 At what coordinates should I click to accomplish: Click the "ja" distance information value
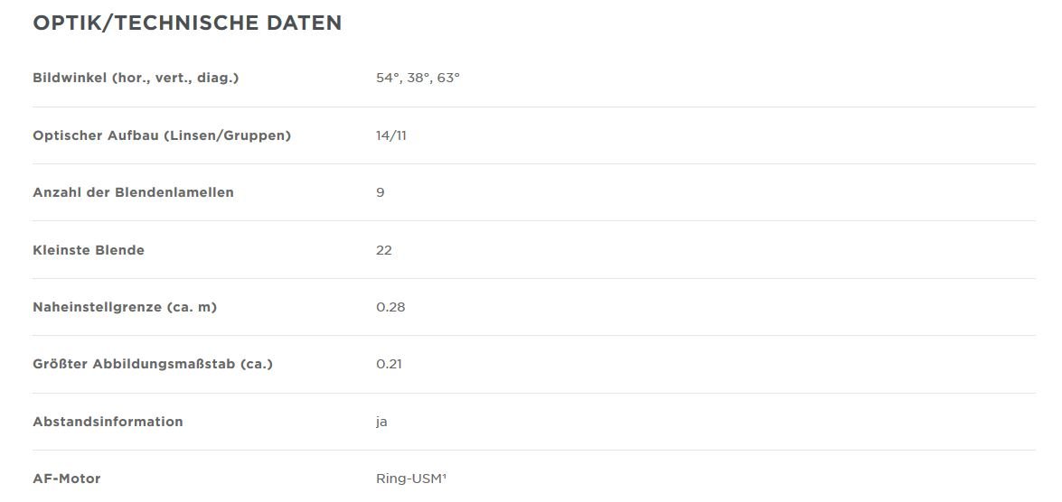(x=381, y=422)
